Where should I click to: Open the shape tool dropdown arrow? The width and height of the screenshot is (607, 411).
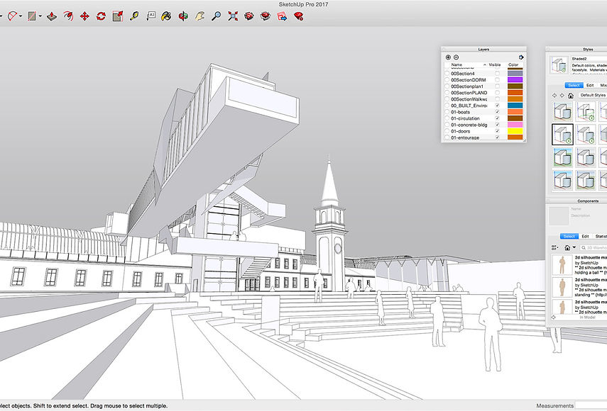40,16
